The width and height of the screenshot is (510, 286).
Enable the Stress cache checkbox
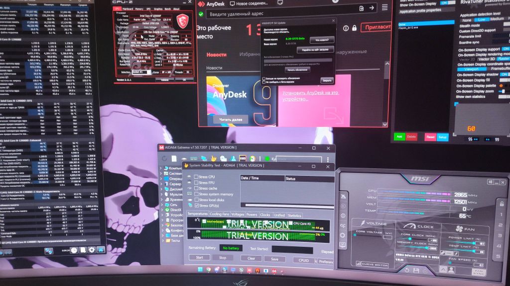pyautogui.click(x=196, y=188)
